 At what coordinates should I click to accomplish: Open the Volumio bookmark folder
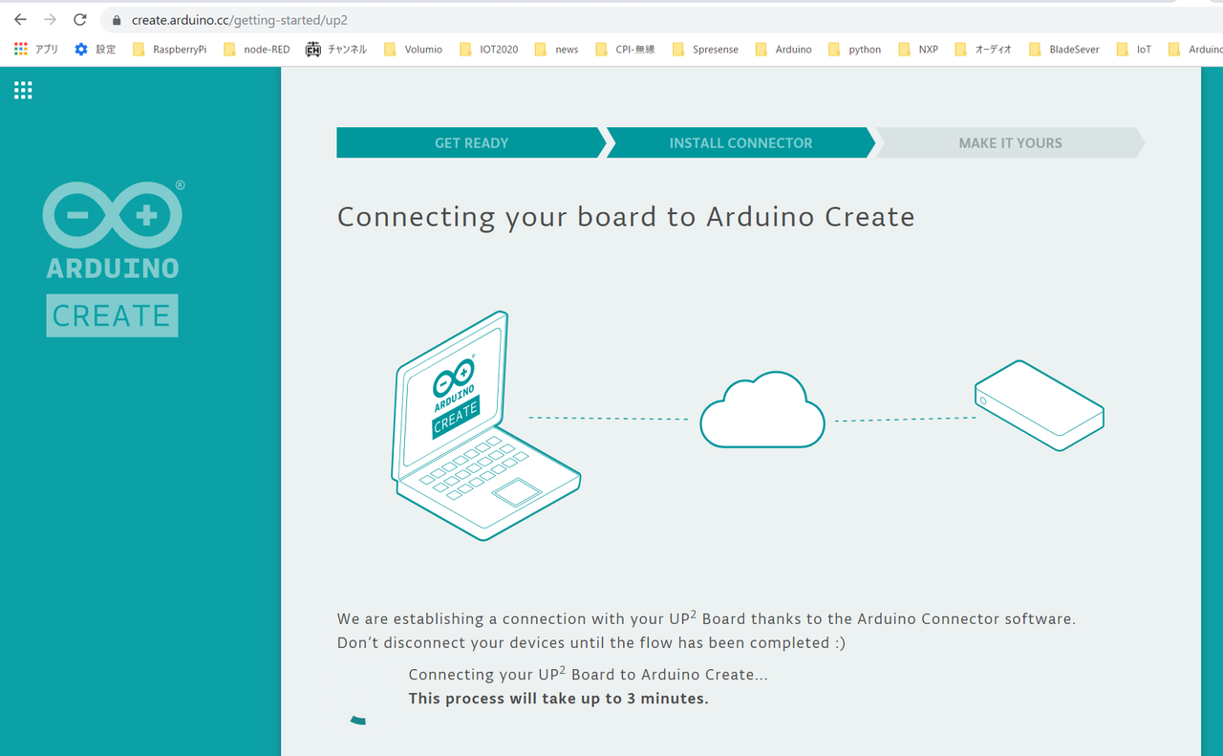(413, 49)
